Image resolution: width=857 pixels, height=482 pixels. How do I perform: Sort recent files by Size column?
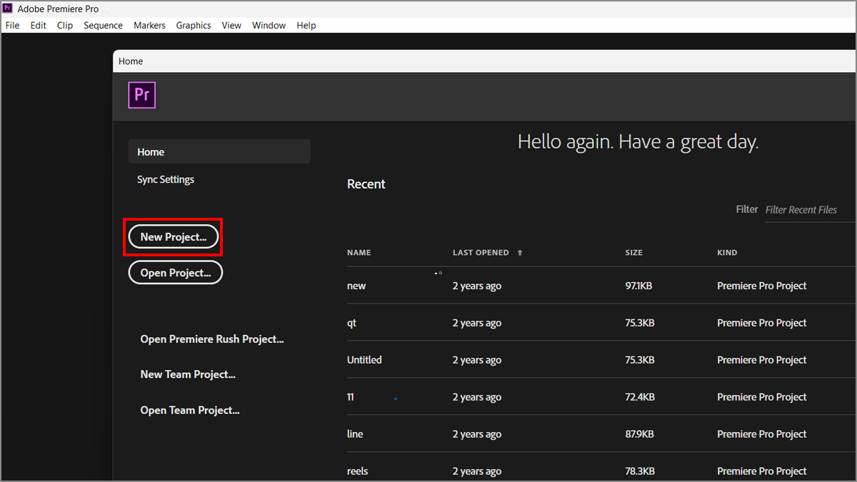tap(633, 253)
